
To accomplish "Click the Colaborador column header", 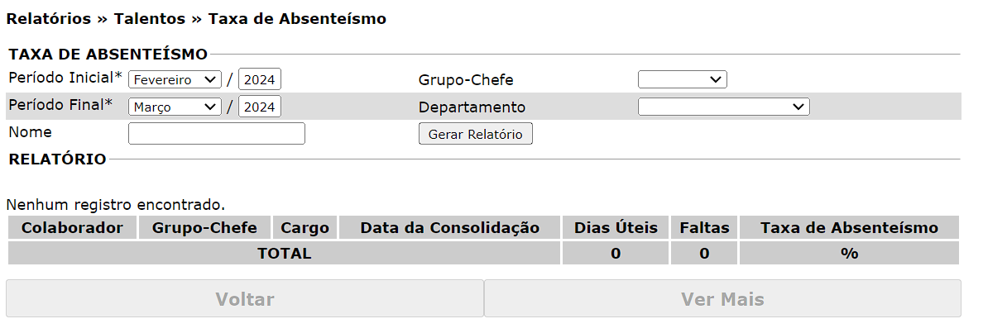I will point(73,228).
